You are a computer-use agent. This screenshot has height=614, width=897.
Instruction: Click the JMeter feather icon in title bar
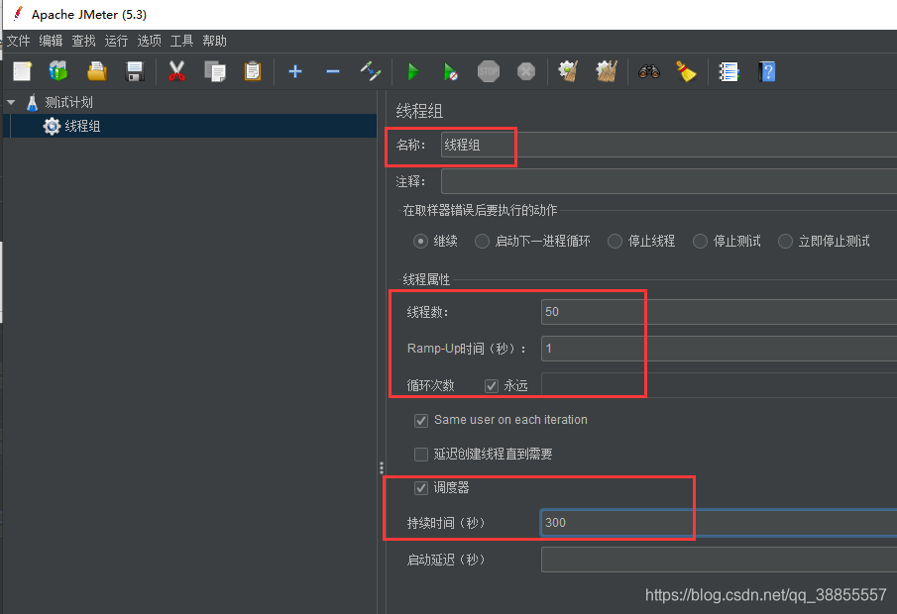click(18, 14)
